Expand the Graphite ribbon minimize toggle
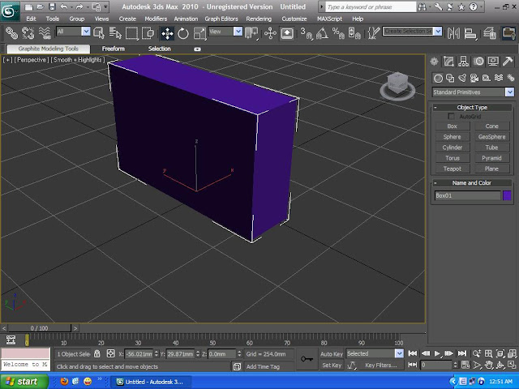The height and width of the screenshot is (389, 519). (x=197, y=49)
